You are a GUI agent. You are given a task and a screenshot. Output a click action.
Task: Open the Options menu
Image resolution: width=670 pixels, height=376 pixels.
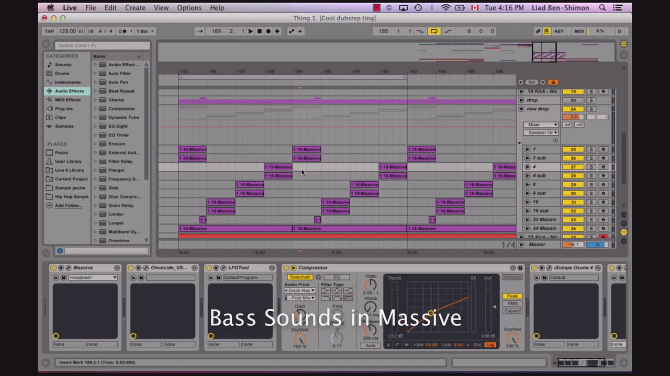click(x=189, y=8)
